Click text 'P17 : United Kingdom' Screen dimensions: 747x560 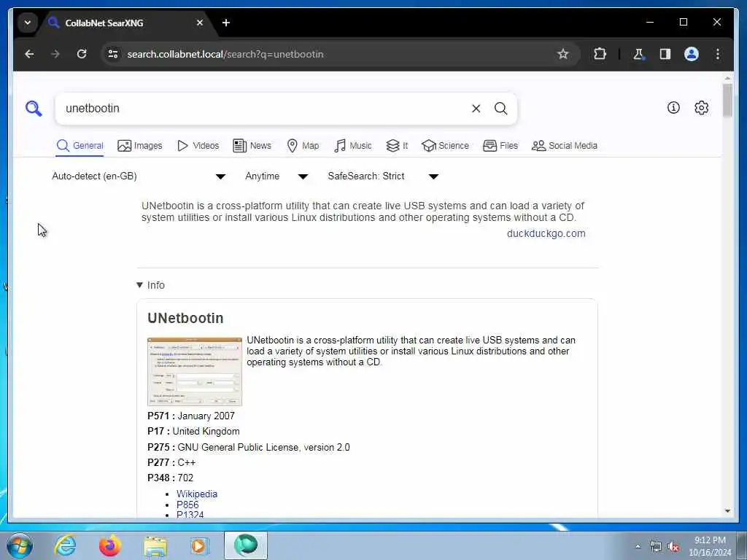coord(193,432)
